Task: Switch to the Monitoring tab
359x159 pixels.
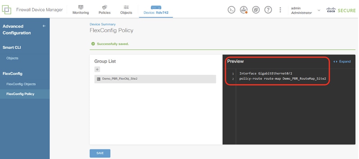Action: point(81,10)
